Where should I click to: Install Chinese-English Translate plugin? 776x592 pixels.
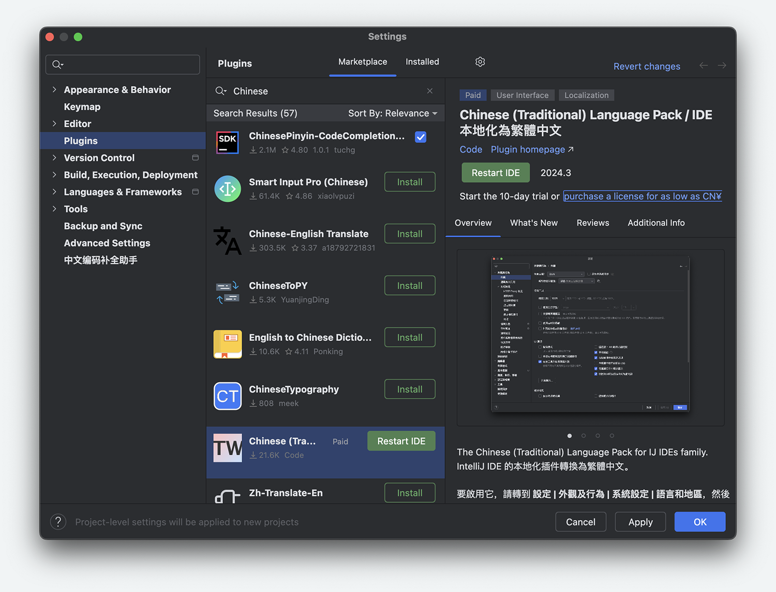tap(410, 234)
